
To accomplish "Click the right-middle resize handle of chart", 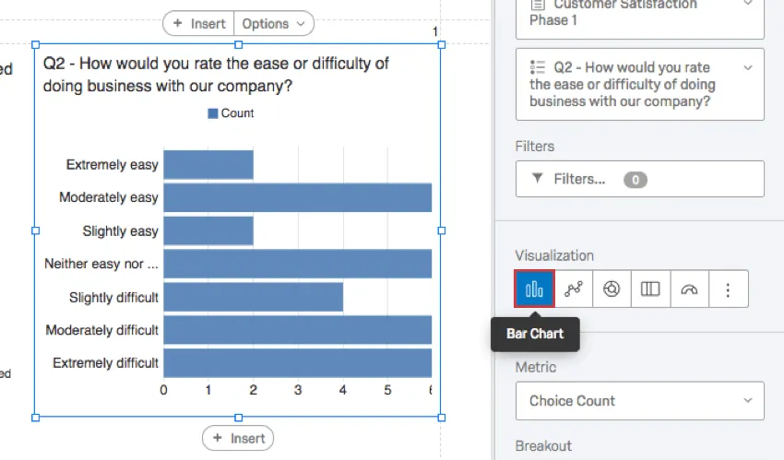I will pyautogui.click(x=441, y=230).
